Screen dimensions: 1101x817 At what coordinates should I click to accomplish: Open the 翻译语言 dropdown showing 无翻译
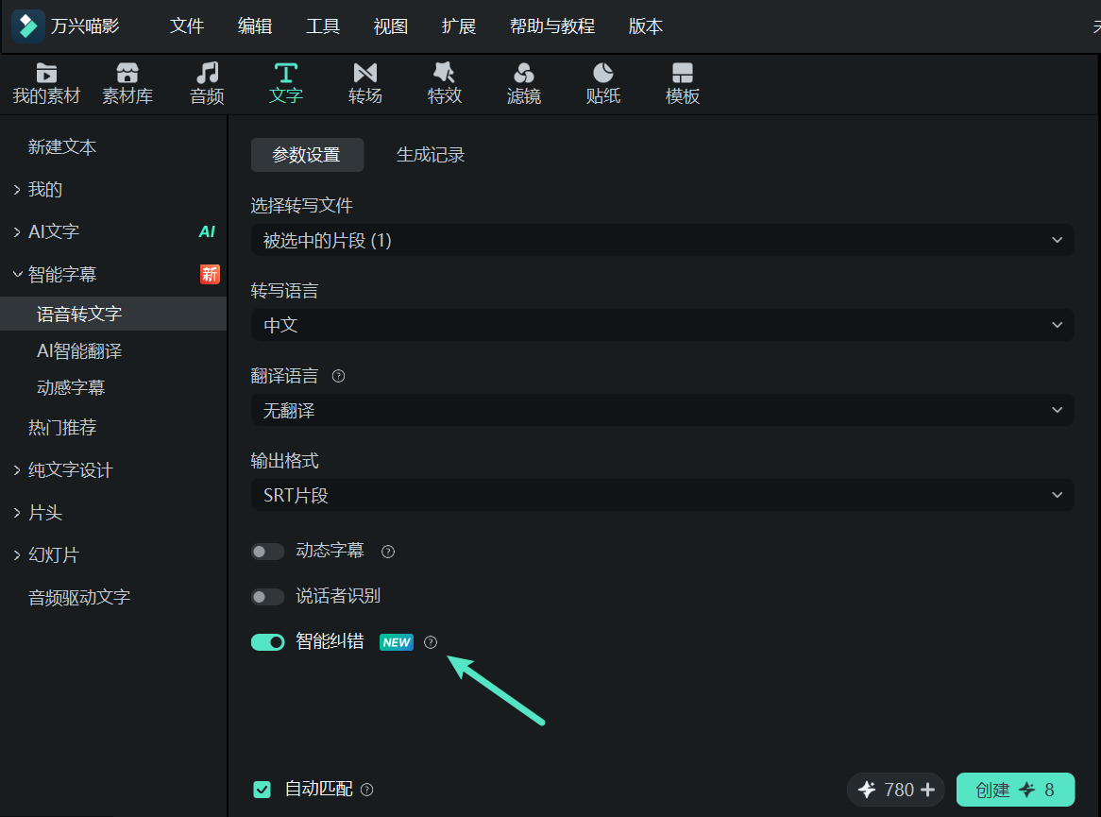click(662, 410)
